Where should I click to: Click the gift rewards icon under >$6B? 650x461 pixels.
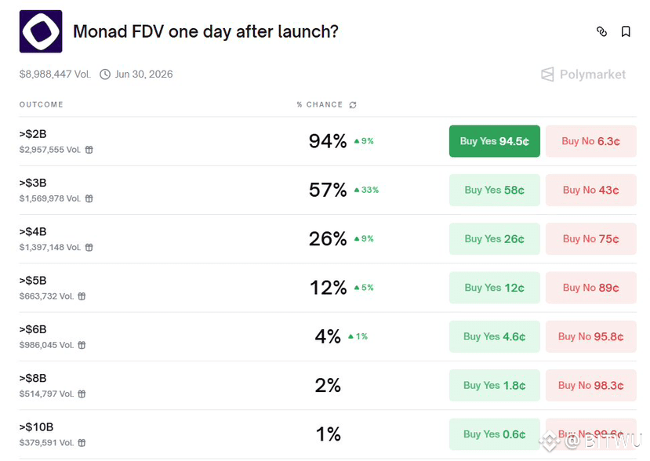coord(82,345)
